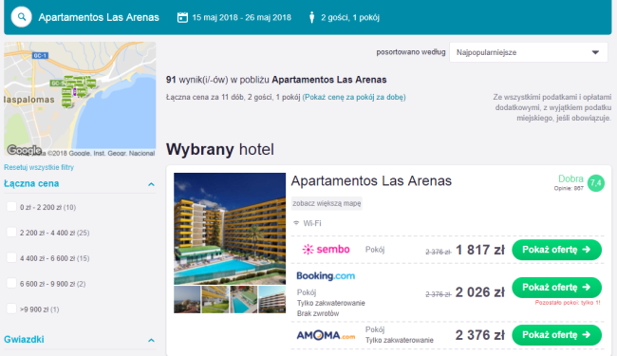Open main hotel pool photo
This screenshot has width=617, height=356.
coord(230,229)
